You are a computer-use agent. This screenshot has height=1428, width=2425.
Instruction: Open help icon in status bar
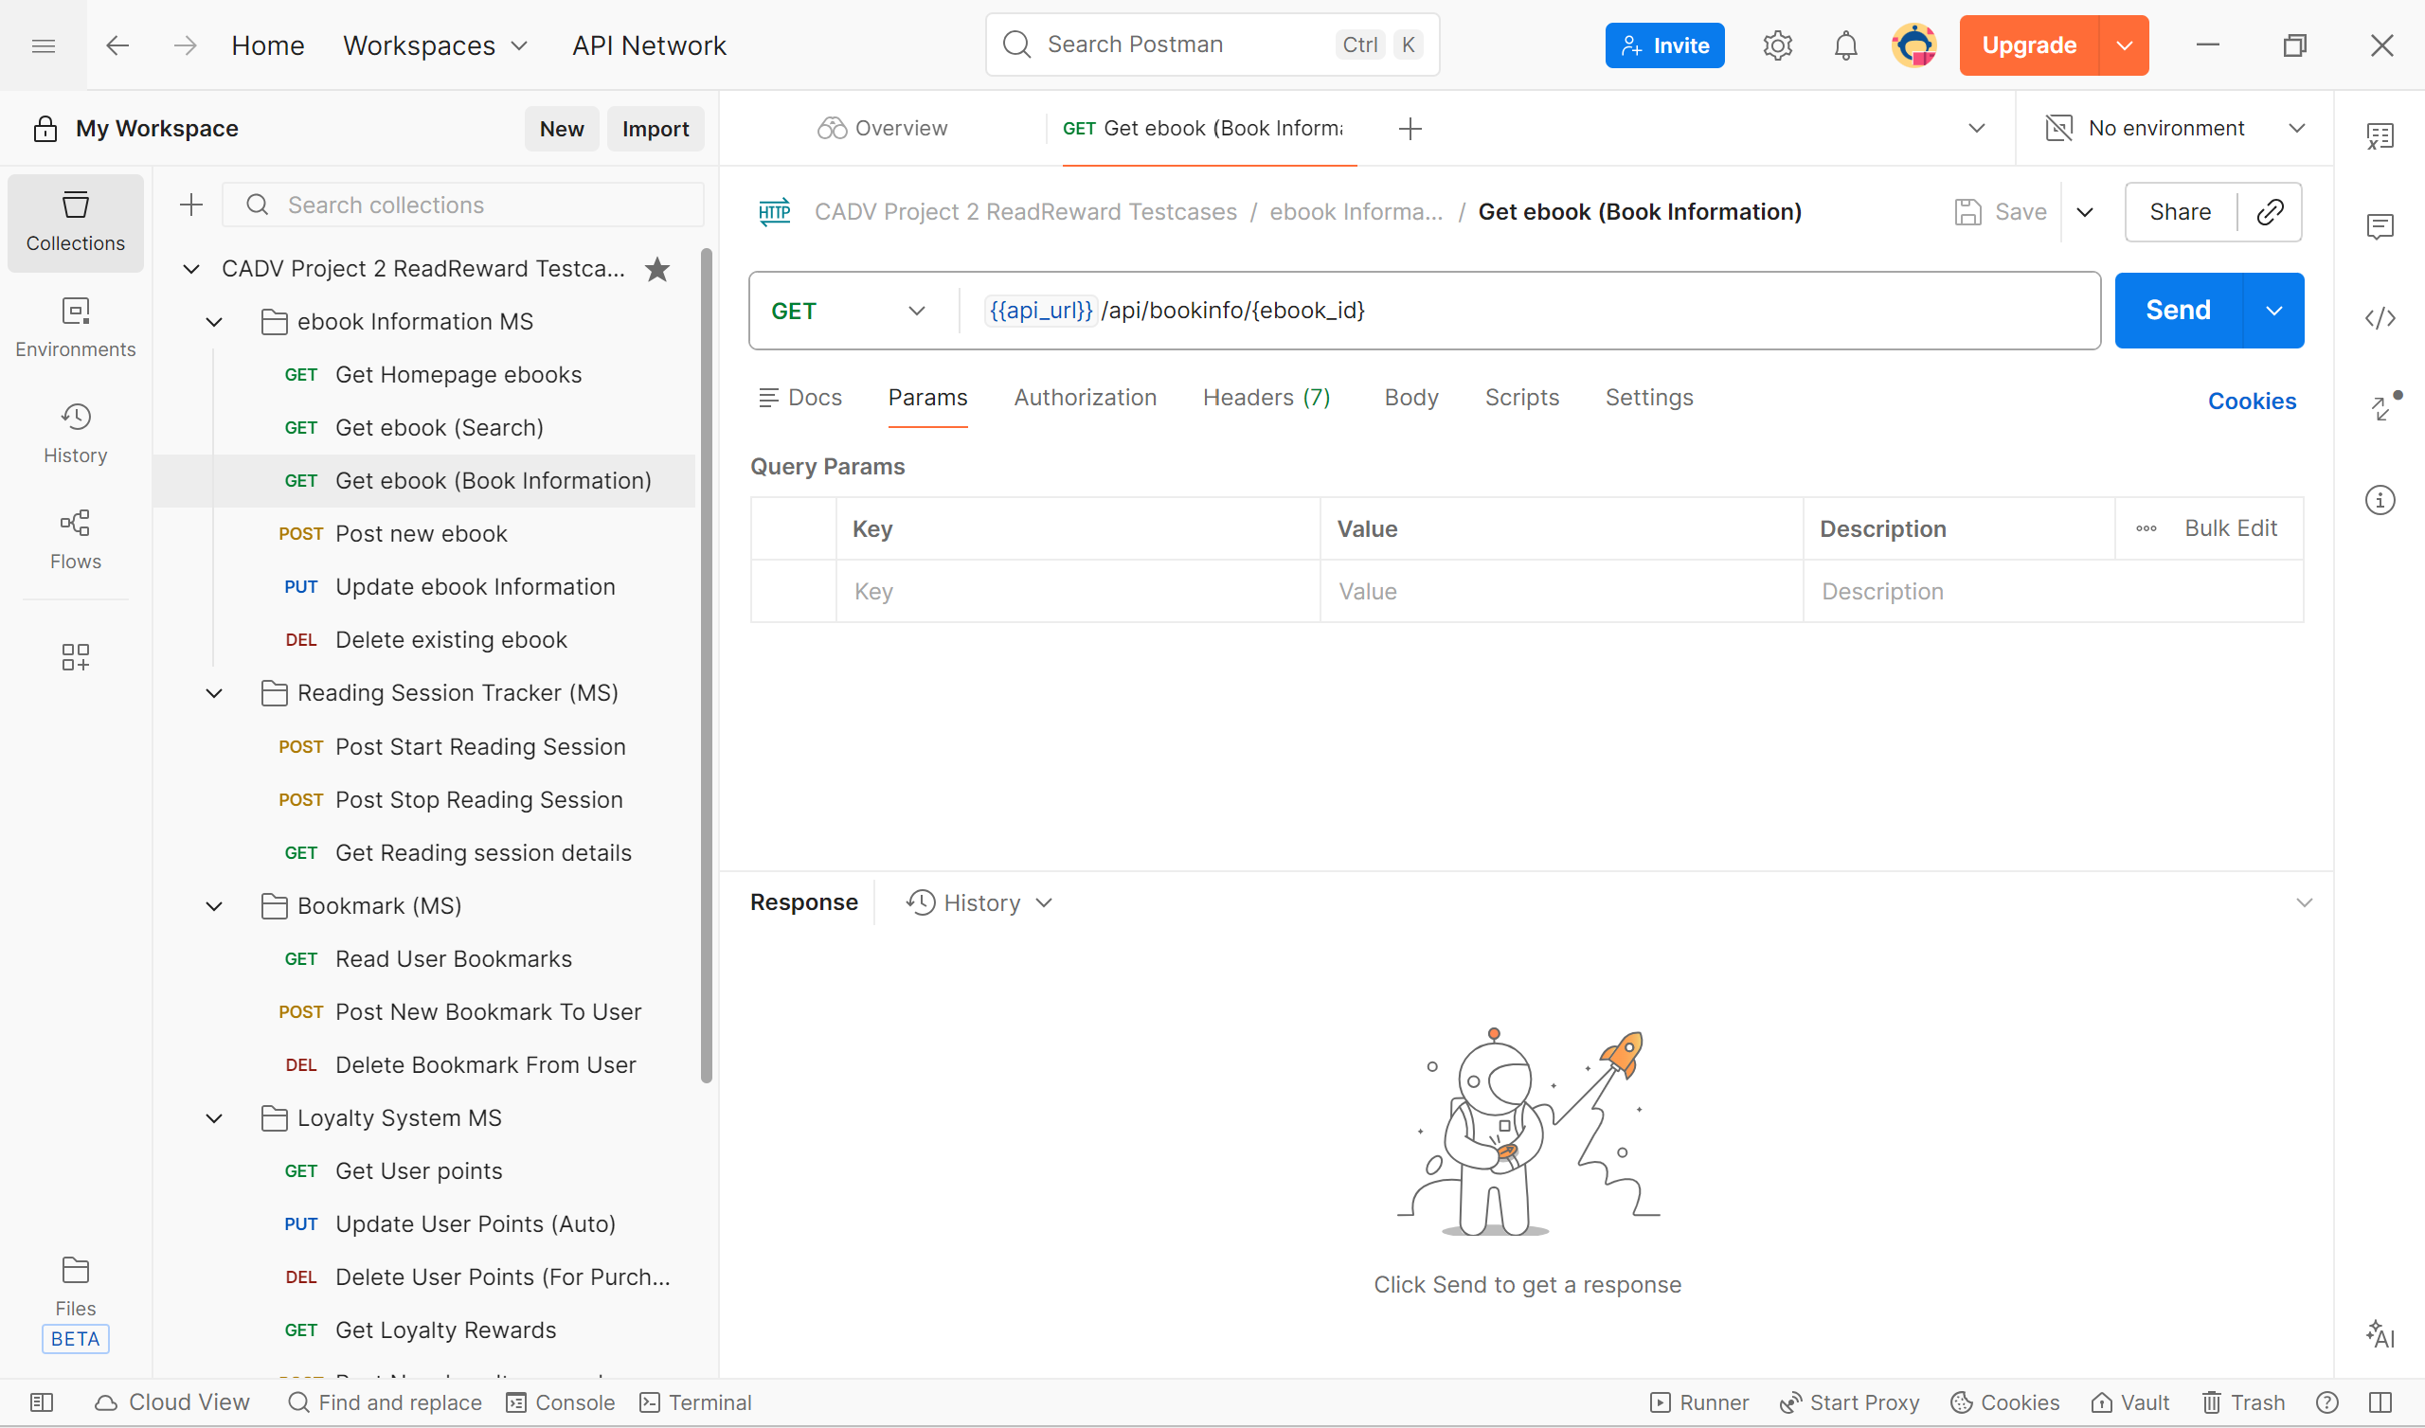click(x=2326, y=1403)
